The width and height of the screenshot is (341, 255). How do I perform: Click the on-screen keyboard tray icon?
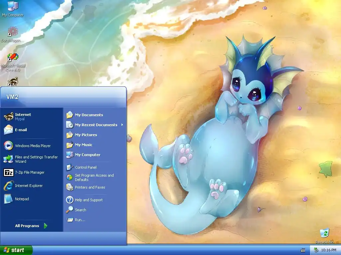coord(303,250)
